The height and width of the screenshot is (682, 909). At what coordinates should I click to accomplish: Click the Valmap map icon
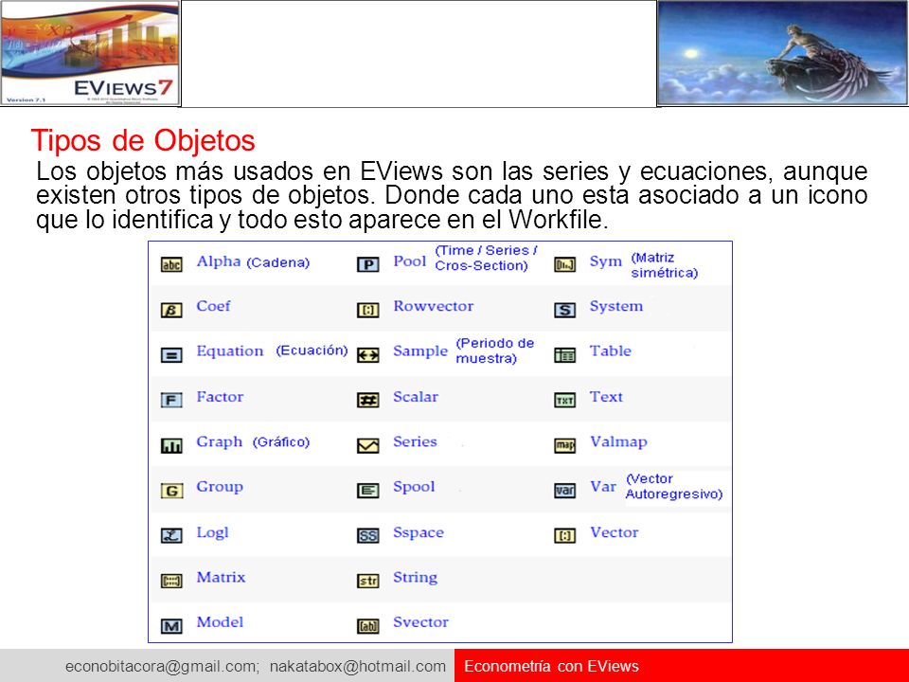(565, 445)
